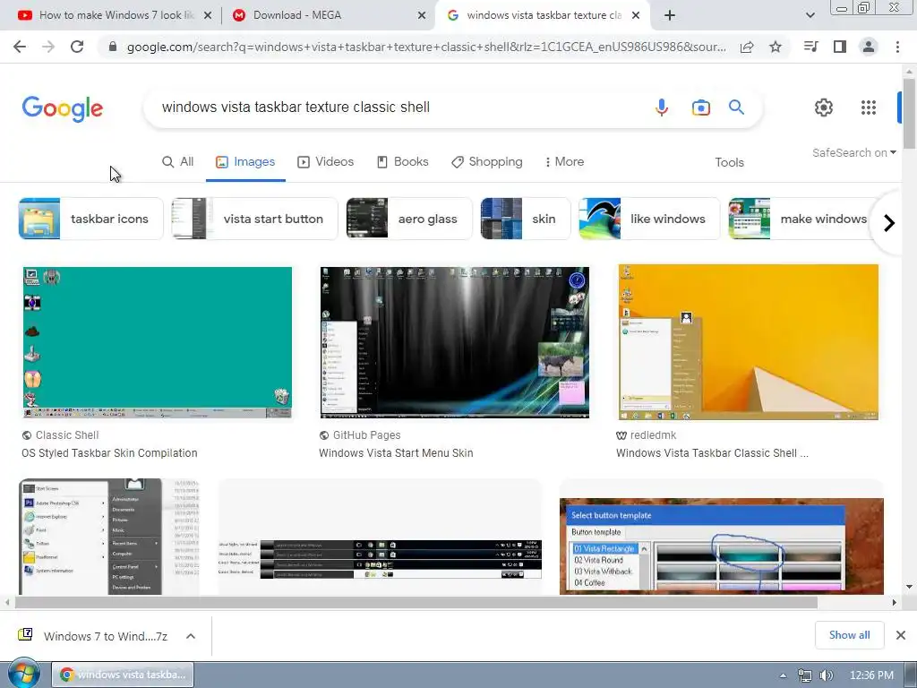Open the downloaded Windows 7 to Wind....7z file
Image resolution: width=917 pixels, height=688 pixels.
[93, 636]
